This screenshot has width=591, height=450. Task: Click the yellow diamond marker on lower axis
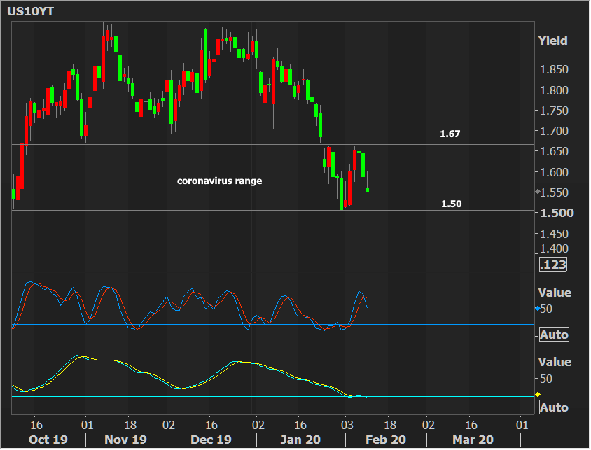[537, 395]
